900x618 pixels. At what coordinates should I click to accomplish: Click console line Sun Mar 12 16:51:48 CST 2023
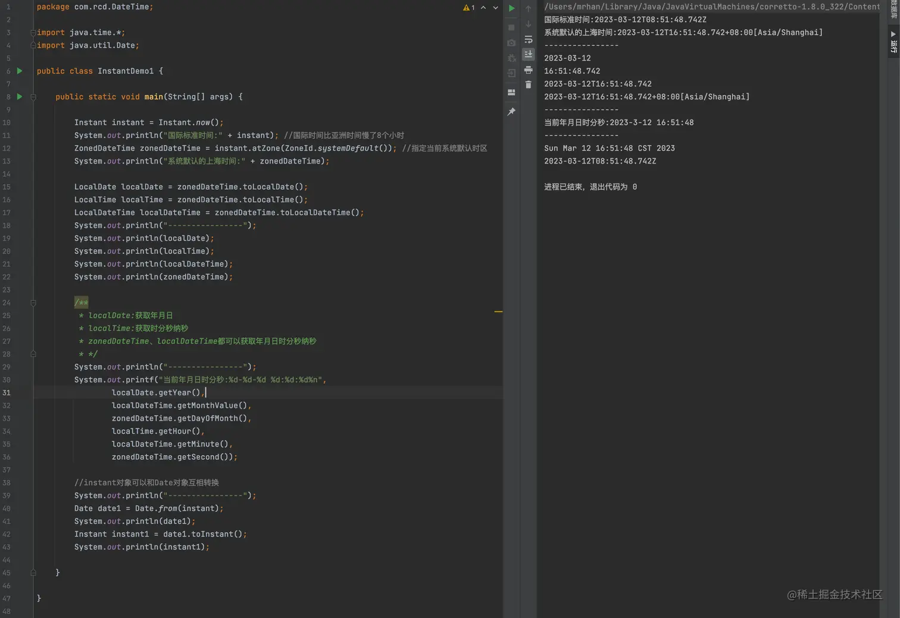point(610,148)
